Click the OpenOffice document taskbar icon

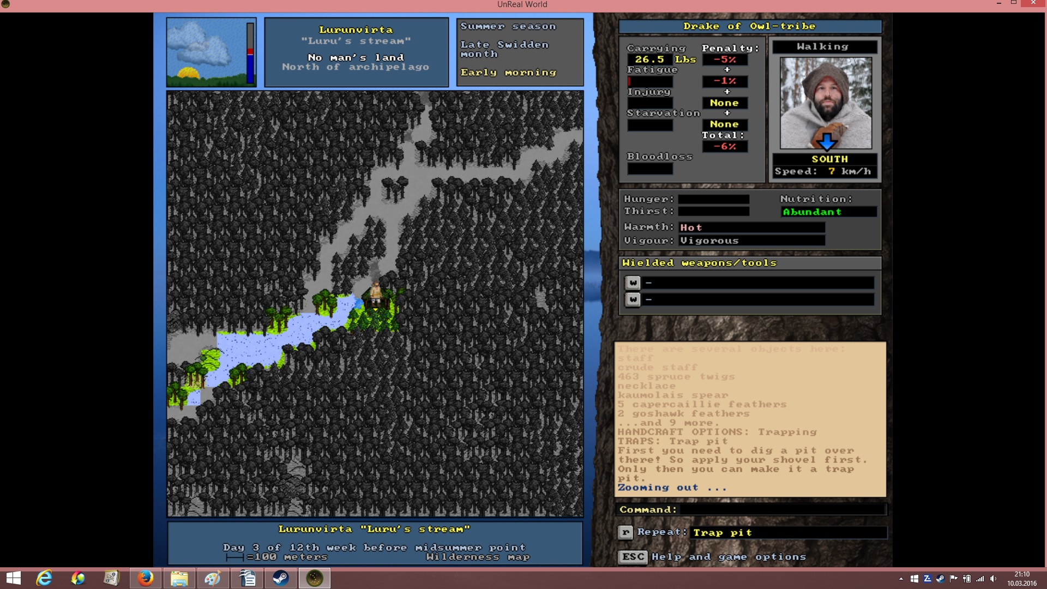[247, 578]
